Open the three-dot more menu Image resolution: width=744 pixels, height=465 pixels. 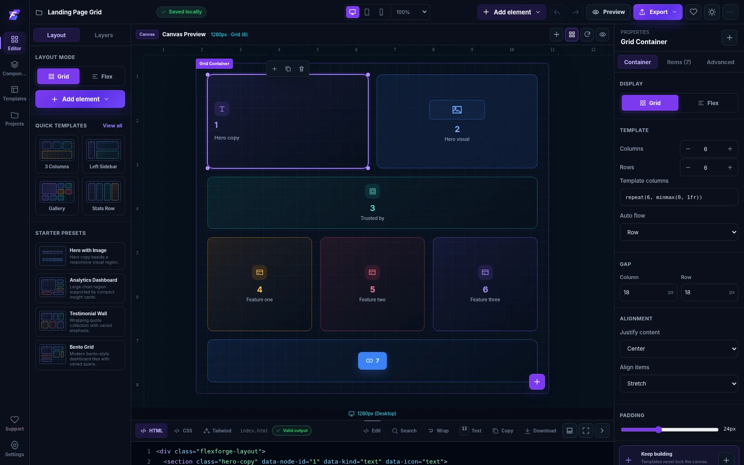[x=731, y=12]
